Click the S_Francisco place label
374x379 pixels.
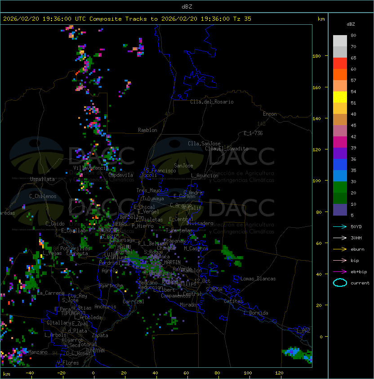[161, 171]
